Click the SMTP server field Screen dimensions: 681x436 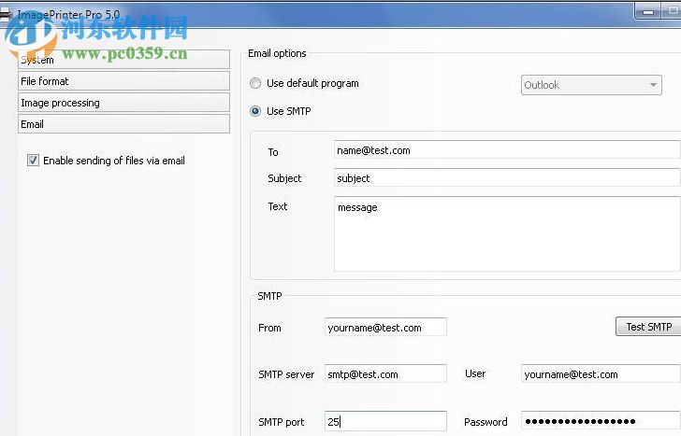pyautogui.click(x=385, y=373)
